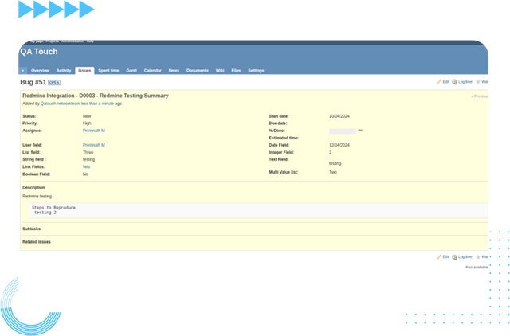Switch to the Activity tab

click(x=64, y=71)
